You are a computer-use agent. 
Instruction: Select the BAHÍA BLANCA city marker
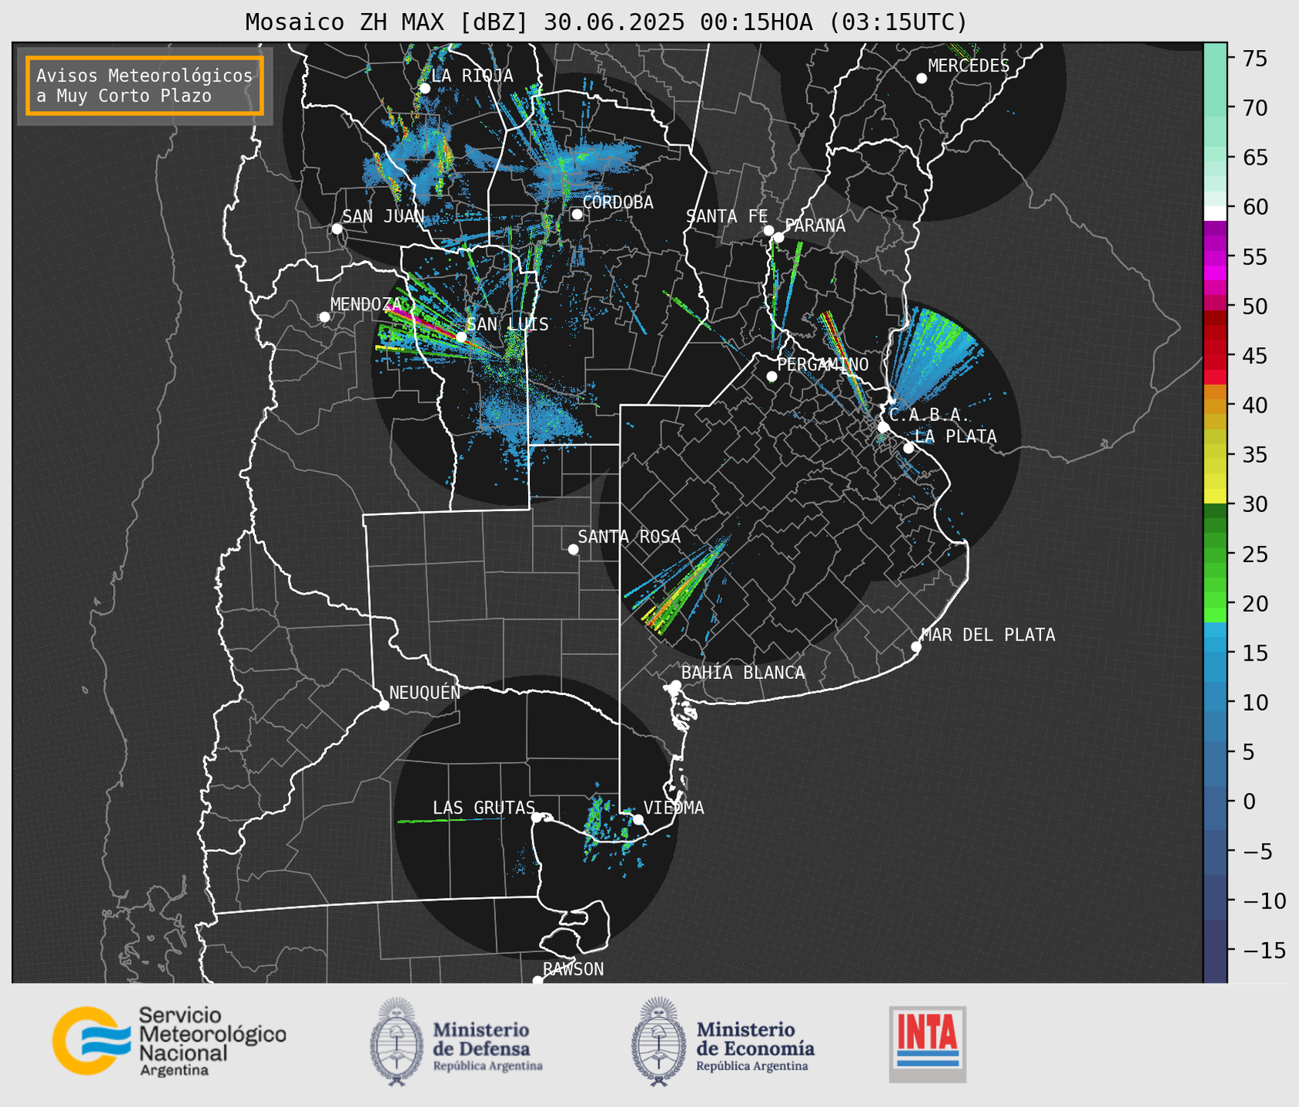pos(675,685)
